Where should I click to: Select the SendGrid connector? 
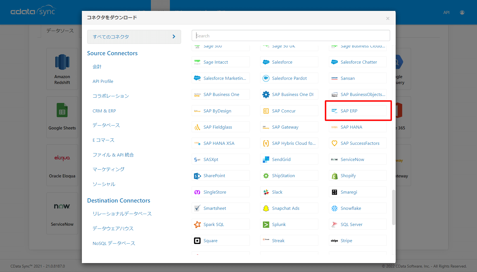tap(289, 159)
